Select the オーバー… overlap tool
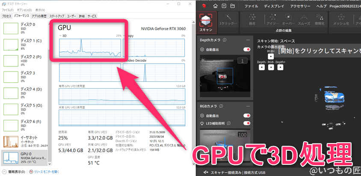The width and height of the screenshot is (361, 176). click(288, 20)
